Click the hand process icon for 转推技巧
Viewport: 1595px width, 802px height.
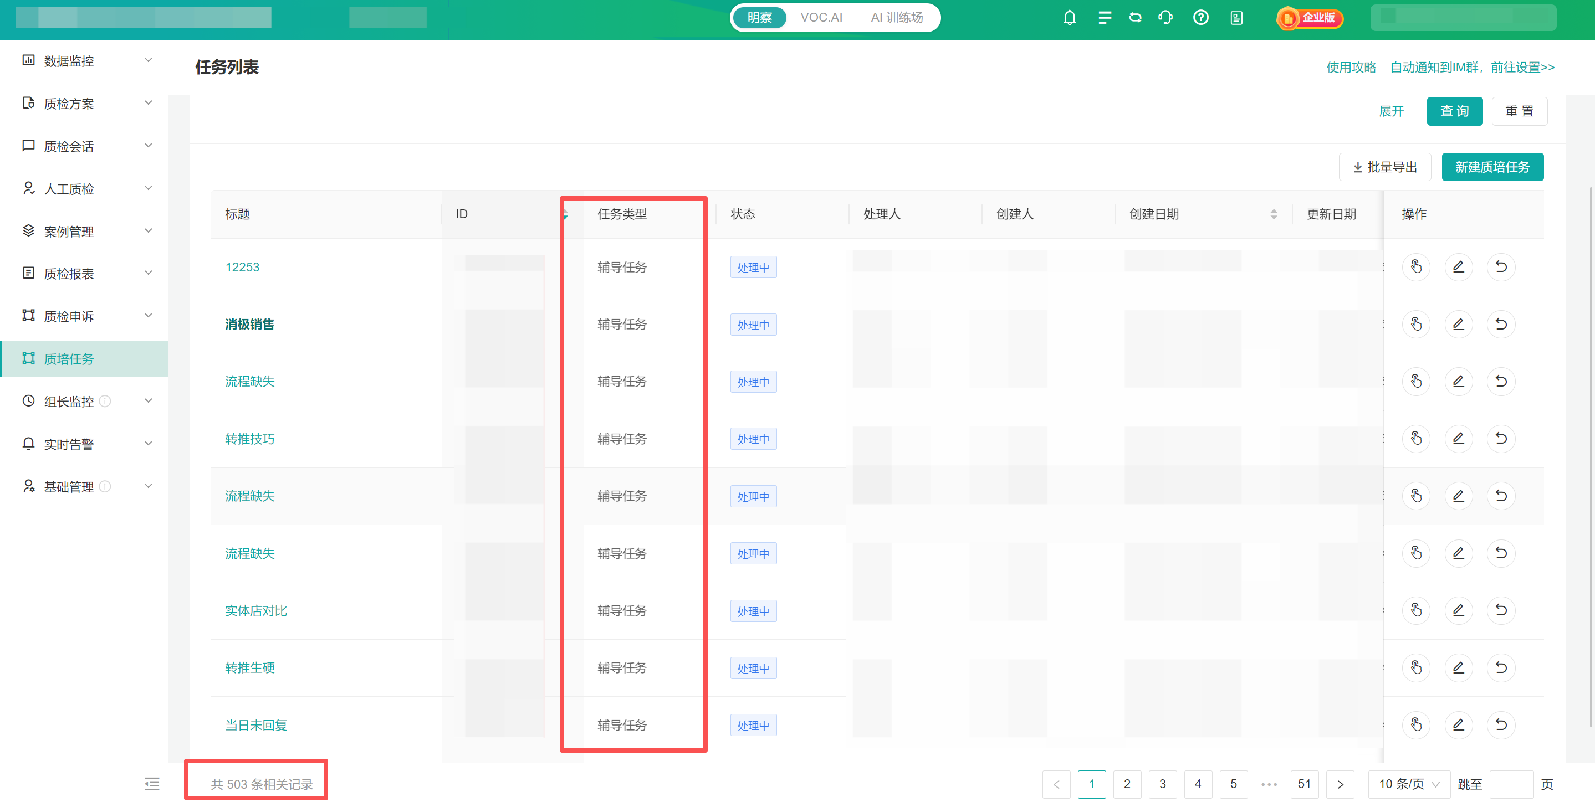coord(1416,438)
